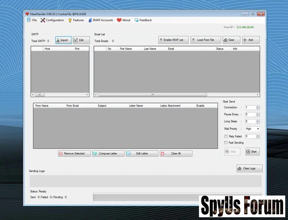Viewport: 288px width, 220px height.
Task: Increase the Connection count using up arrow
Action: tap(258, 106)
